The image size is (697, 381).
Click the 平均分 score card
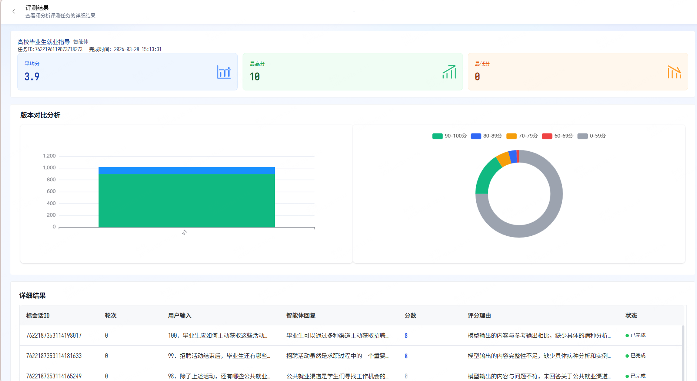point(127,72)
